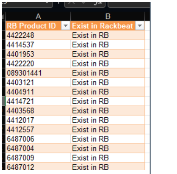Click Exist in RB next to 4401953
177x174 pixels.
pos(107,54)
